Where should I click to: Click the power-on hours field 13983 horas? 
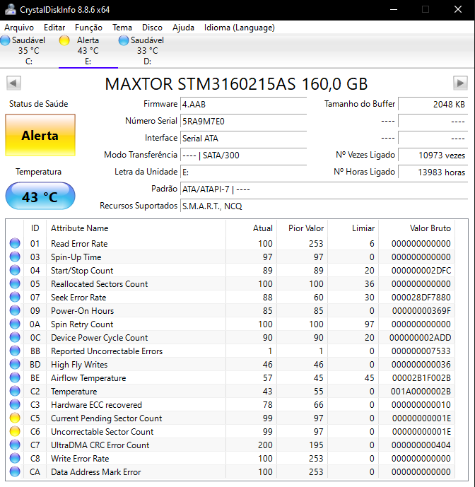(433, 172)
